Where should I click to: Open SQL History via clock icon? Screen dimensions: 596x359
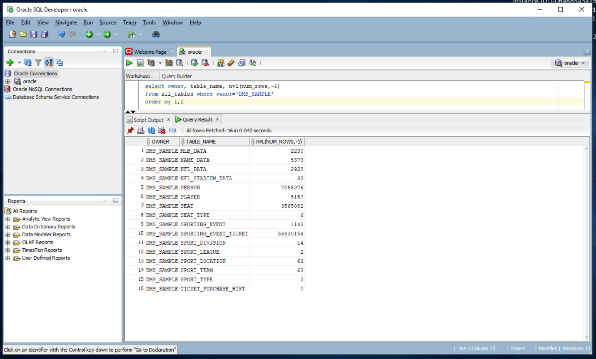(242, 63)
